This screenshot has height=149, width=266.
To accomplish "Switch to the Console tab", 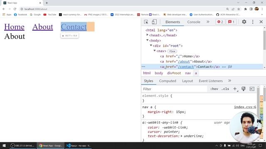I will 194,22.
